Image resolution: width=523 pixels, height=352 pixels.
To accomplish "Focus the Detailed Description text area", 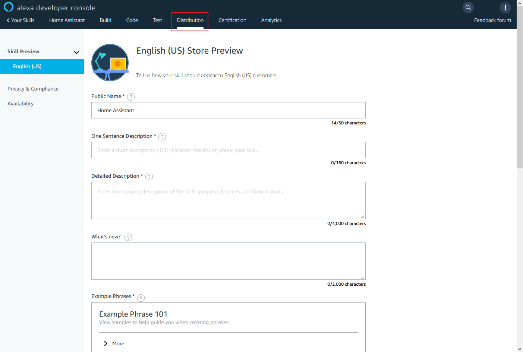I will pyautogui.click(x=229, y=200).
